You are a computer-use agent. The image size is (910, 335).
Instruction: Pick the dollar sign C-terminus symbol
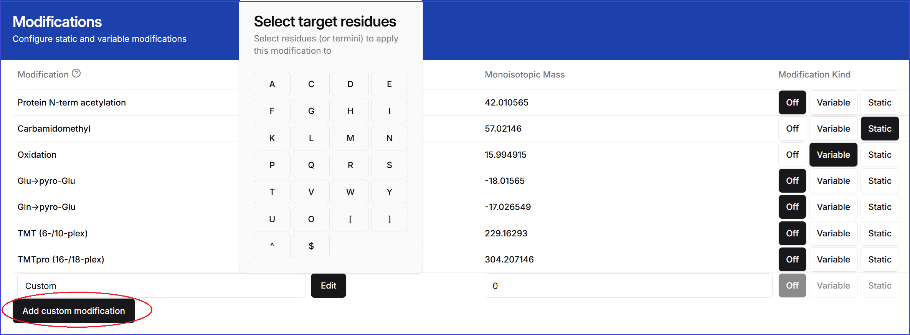tap(311, 246)
